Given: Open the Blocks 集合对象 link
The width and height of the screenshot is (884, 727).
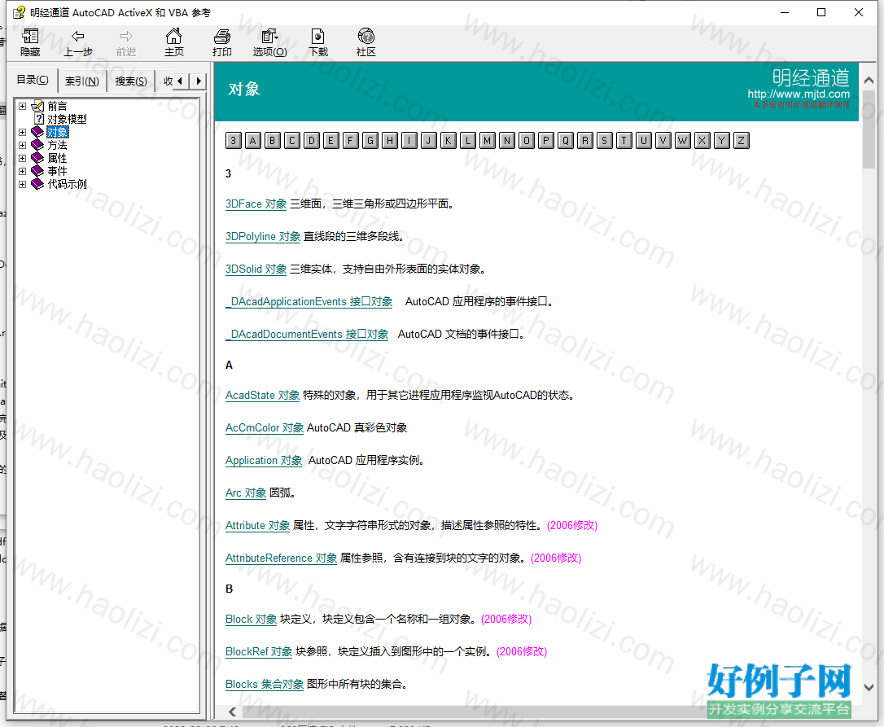Looking at the screenshot, I should (x=265, y=684).
